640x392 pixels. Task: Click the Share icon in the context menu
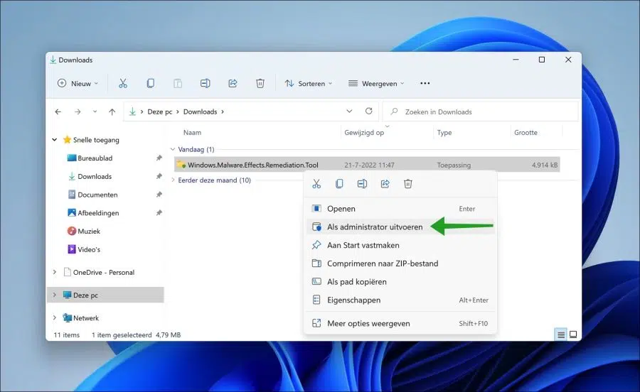point(385,184)
